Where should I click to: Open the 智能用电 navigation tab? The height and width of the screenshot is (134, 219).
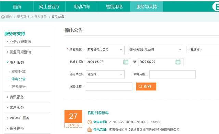[114, 6]
